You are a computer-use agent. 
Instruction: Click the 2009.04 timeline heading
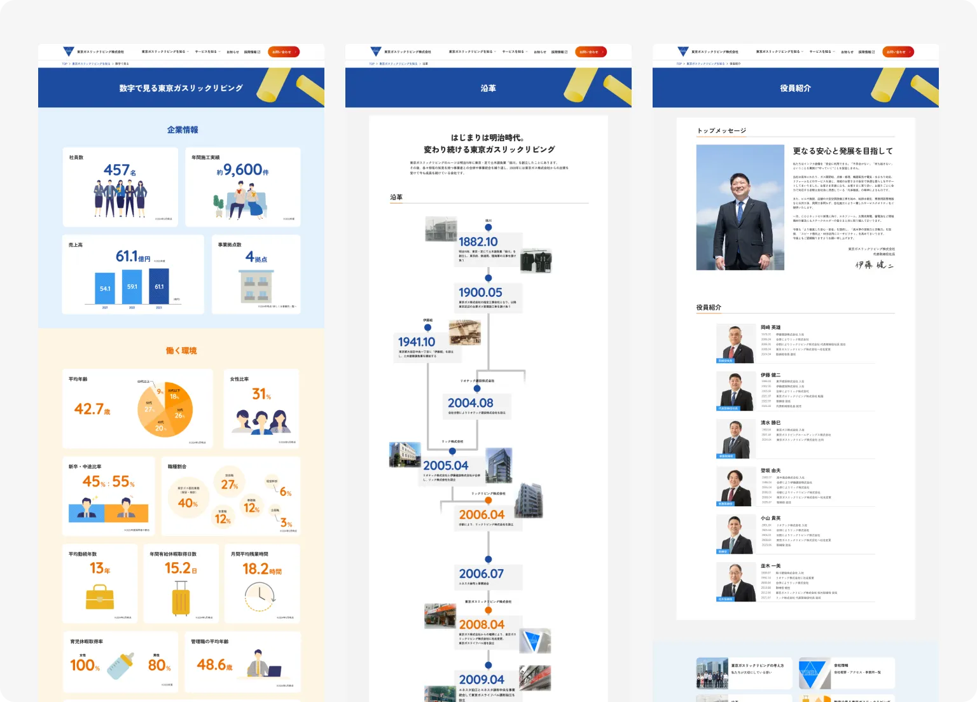tap(482, 680)
